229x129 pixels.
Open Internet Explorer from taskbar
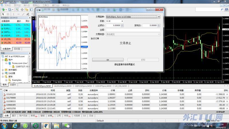pos(15,126)
